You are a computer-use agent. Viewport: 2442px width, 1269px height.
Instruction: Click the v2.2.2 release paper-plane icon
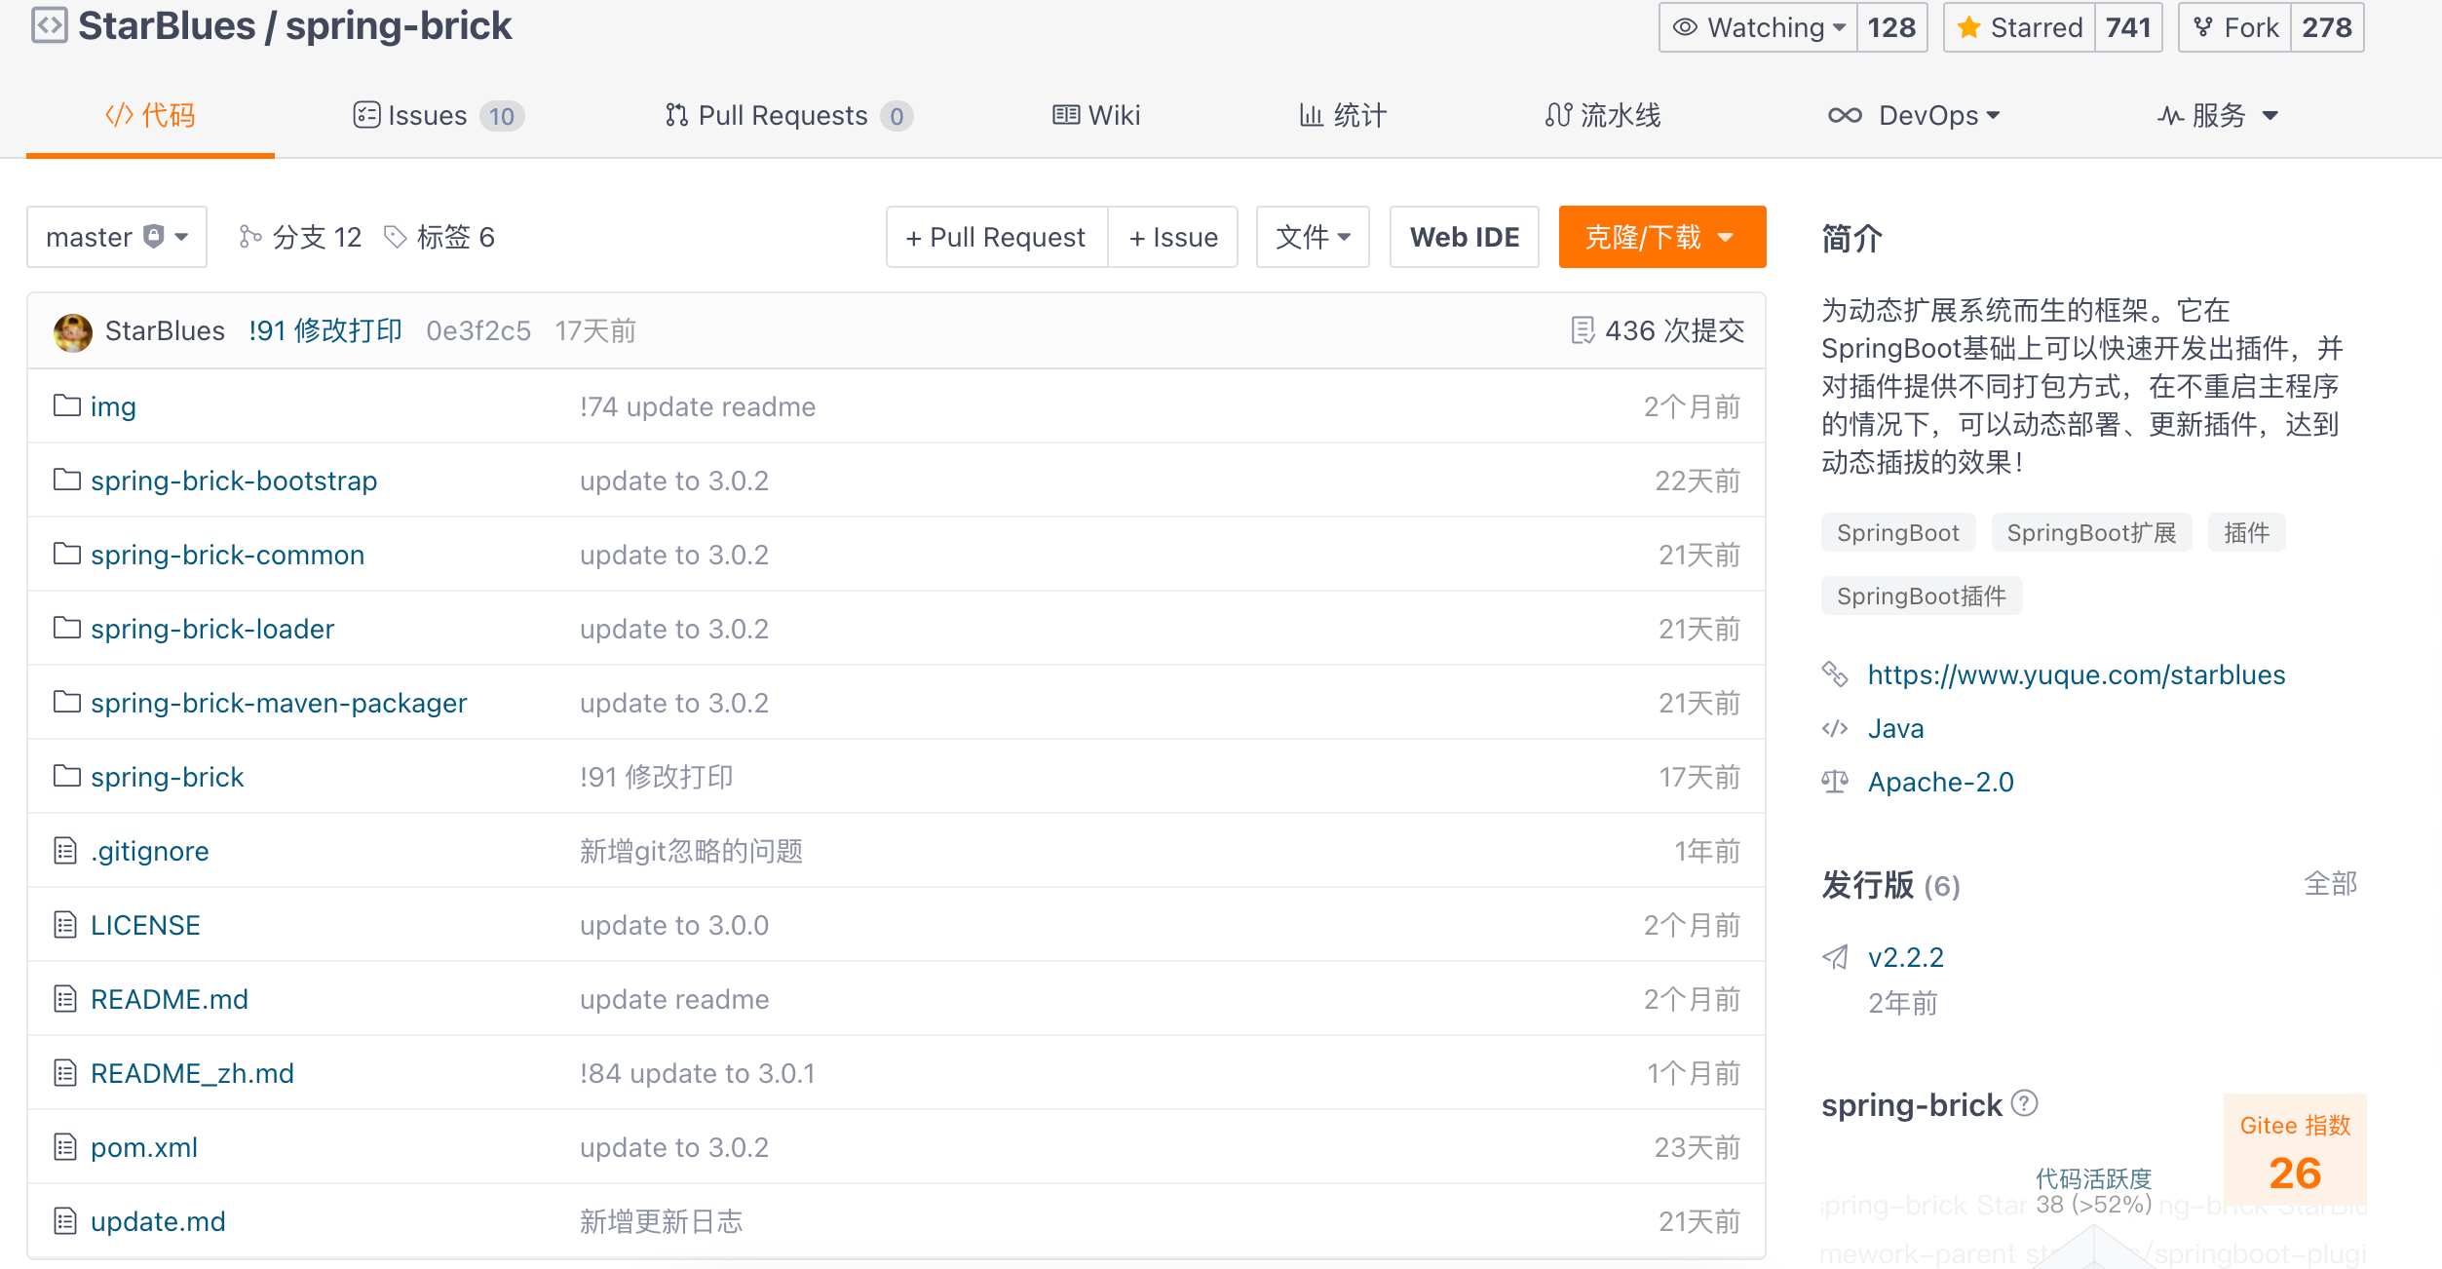tap(1835, 957)
